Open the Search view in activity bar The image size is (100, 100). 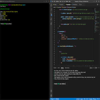(x=51, y=10)
